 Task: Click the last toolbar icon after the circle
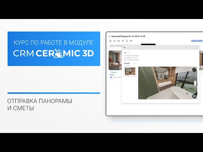tap(131, 41)
